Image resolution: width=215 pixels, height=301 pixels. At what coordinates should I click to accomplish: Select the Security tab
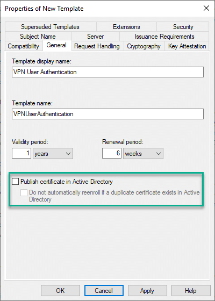pyautogui.click(x=183, y=27)
